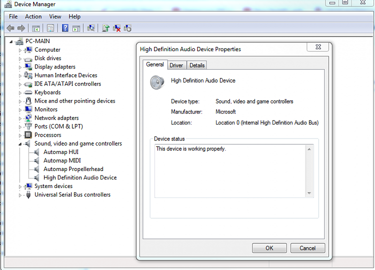The width and height of the screenshot is (375, 270).
Task: Click the blue Help question mark icon
Action: click(65, 28)
